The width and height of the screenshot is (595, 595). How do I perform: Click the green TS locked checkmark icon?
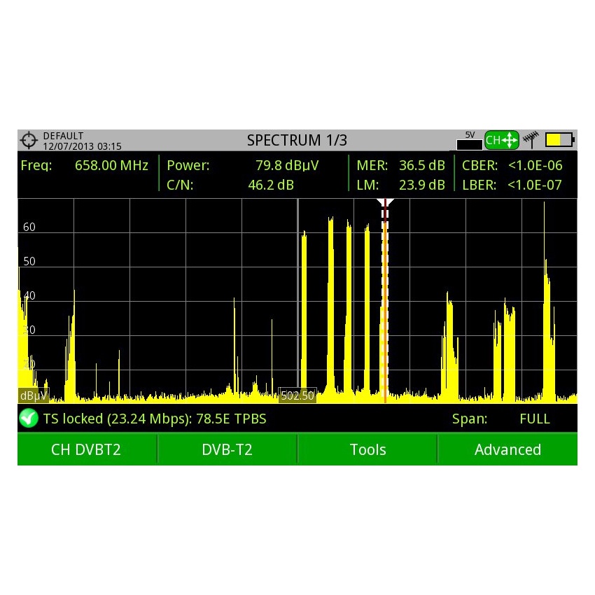coord(29,419)
